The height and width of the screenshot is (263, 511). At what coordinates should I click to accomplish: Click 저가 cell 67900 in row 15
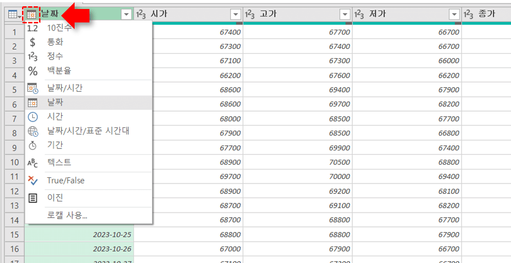coord(407,234)
